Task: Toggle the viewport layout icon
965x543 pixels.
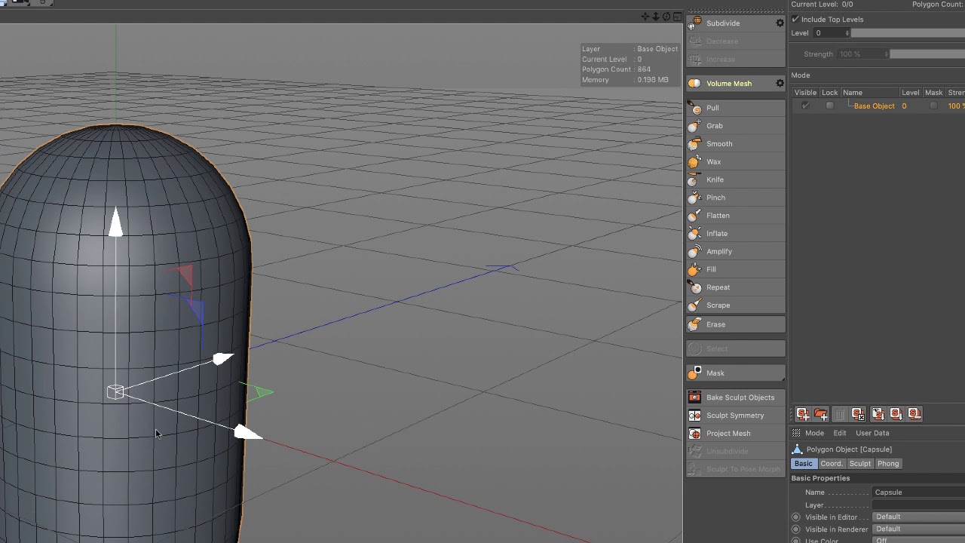Action: 677,17
